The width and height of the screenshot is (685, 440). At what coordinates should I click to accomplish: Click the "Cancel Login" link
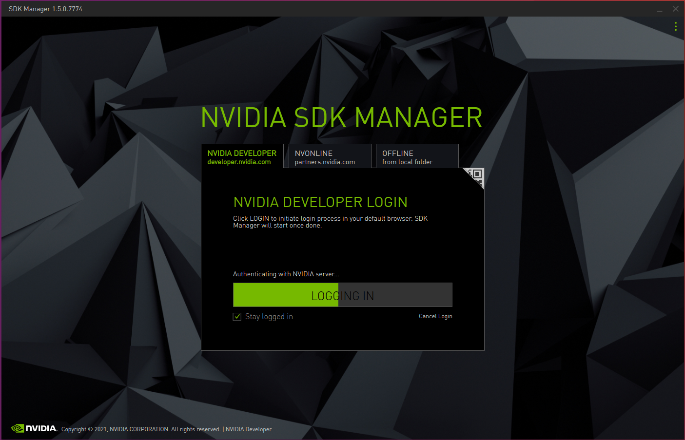435,316
